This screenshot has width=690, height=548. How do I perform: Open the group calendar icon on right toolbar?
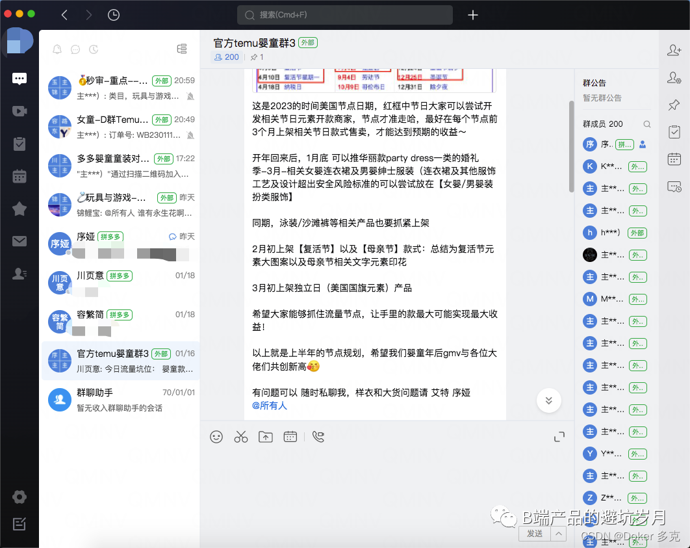(674, 159)
